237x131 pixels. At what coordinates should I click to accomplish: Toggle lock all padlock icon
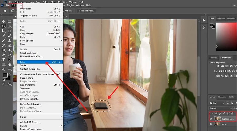tap(233, 113)
